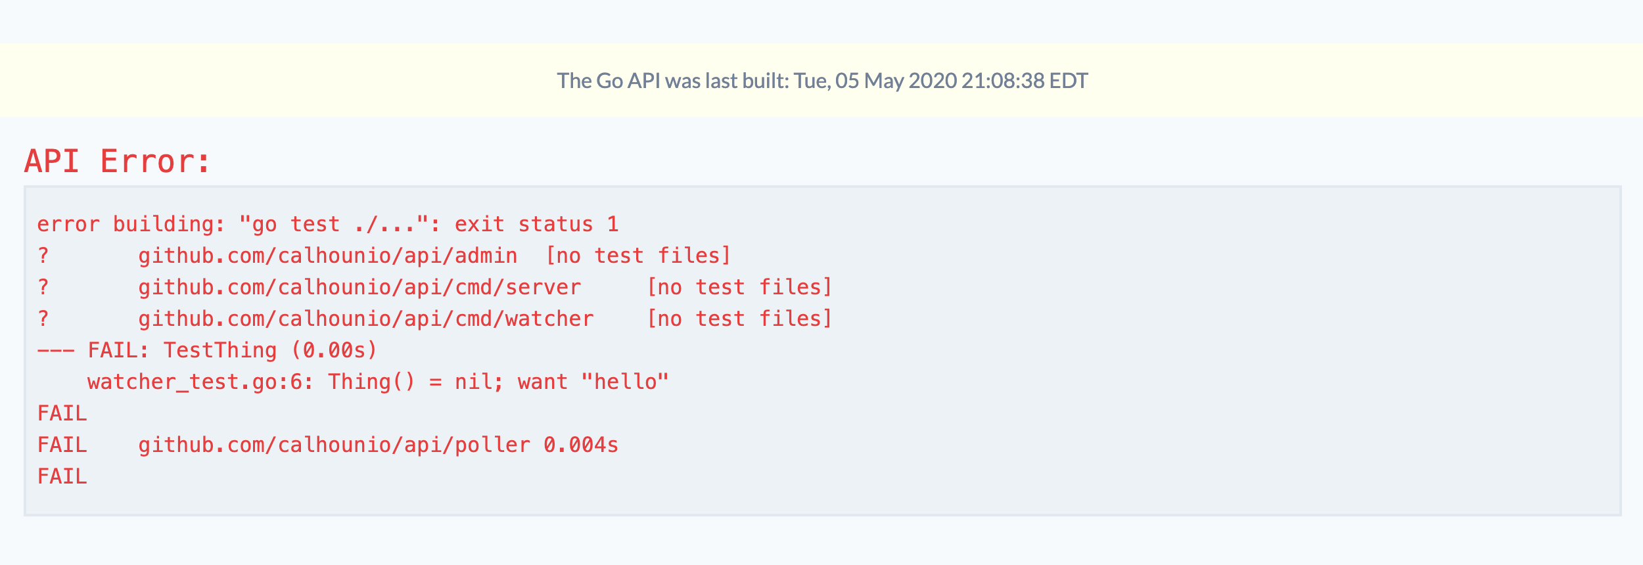1643x565 pixels.
Task: Click the Go API last built timestamp banner
Action: 822,81
